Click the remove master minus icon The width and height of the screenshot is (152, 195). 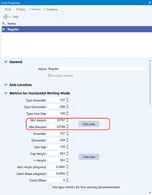point(16,17)
